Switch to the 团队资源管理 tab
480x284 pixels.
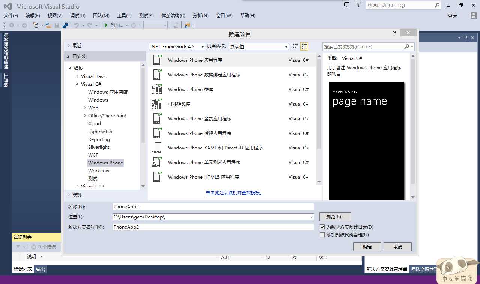[424, 269]
